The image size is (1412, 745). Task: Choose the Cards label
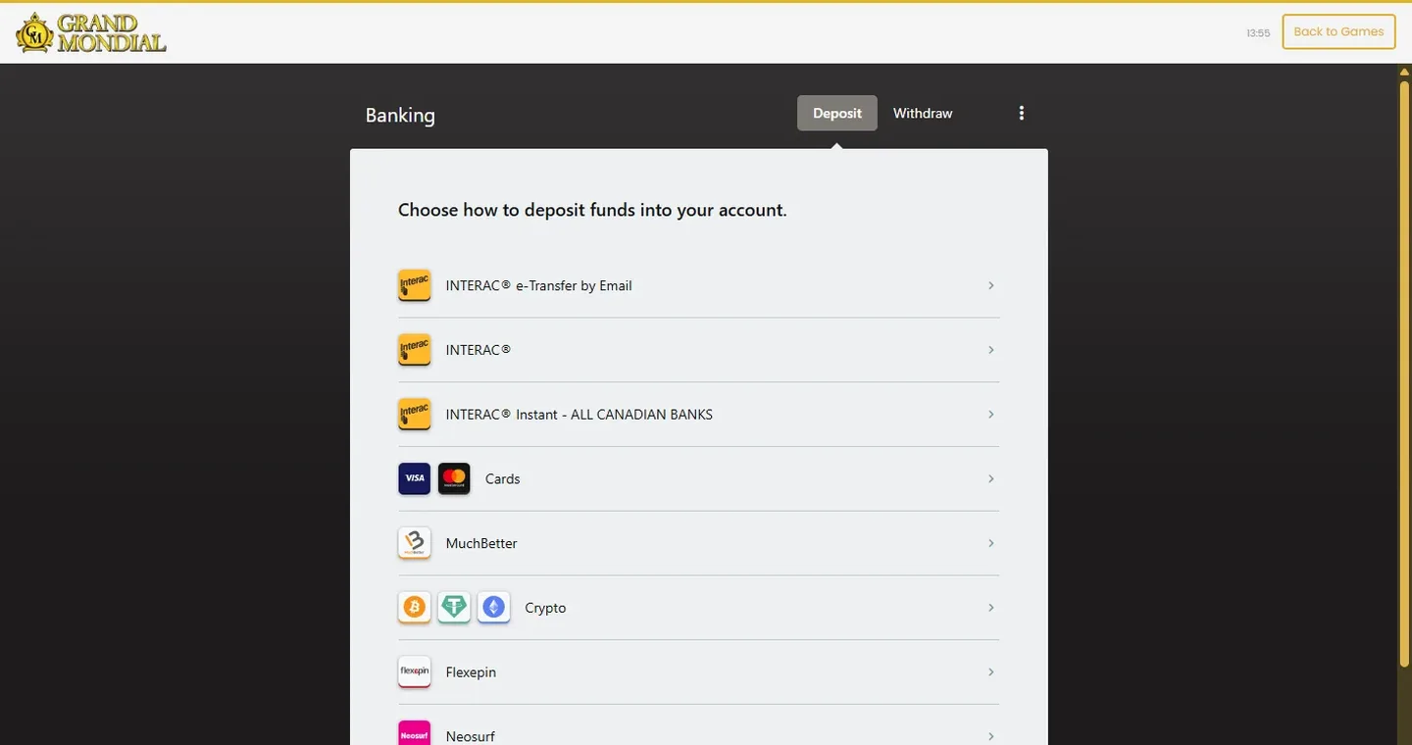[x=502, y=478]
